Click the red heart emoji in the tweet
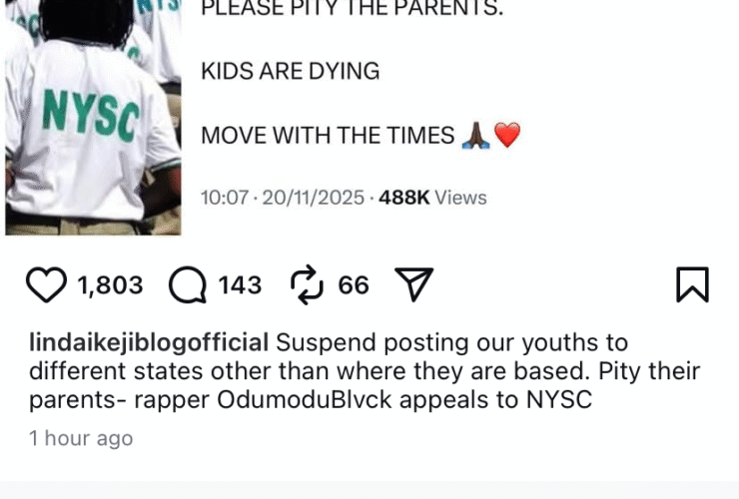Viewport: 739px width, 499px height. (507, 135)
